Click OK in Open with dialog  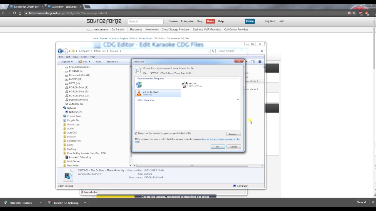(218, 147)
